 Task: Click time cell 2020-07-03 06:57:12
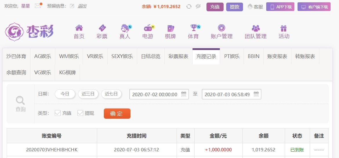[x=136, y=150]
